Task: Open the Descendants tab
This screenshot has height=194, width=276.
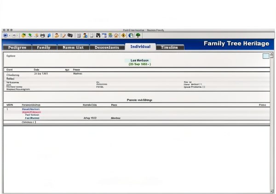Action: point(107,47)
